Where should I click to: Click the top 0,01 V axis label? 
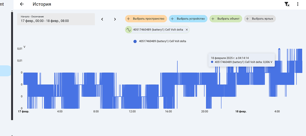(20, 49)
